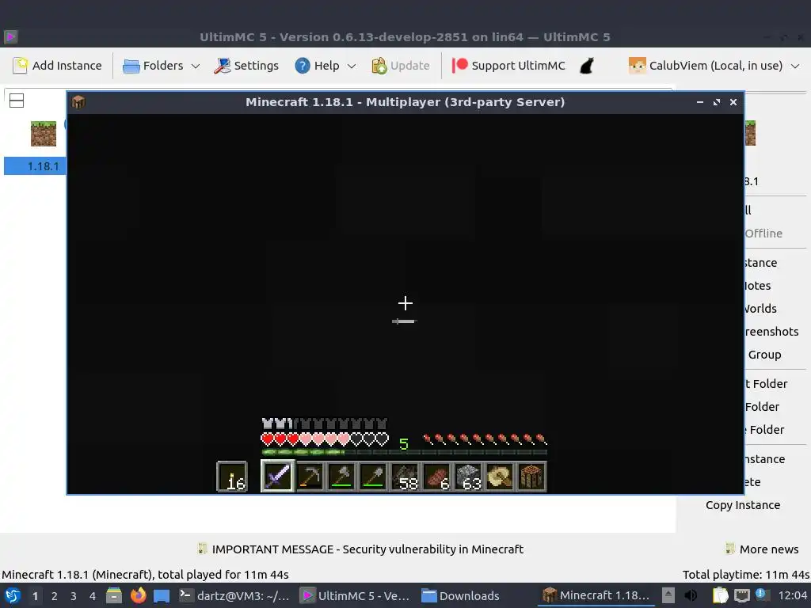Screen dimensions: 811x608
Task: Click the Minecraft window title bar icon
Action: pos(78,102)
